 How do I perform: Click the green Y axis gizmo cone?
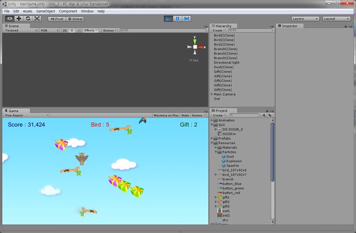195,41
